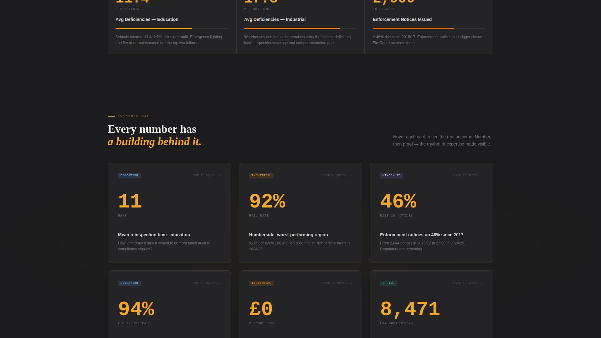The image size is (601, 338).
Task: Click the large 8,471 statistic number
Action: [x=409, y=308]
